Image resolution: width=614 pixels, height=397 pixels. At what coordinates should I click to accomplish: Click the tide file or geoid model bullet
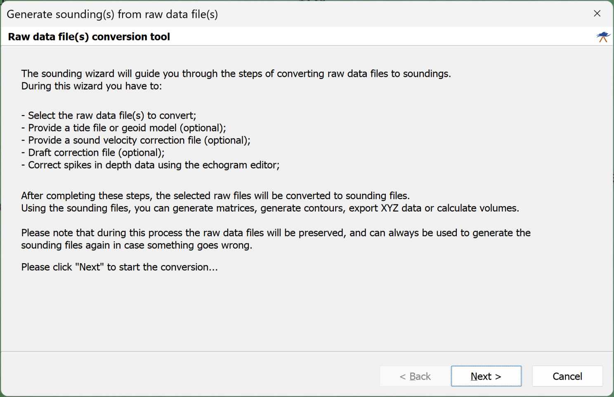124,128
